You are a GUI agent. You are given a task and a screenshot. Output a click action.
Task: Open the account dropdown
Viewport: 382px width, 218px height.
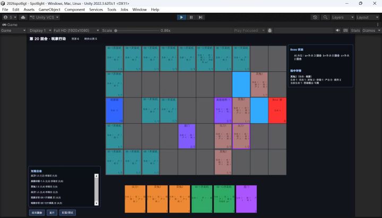pos(10,17)
